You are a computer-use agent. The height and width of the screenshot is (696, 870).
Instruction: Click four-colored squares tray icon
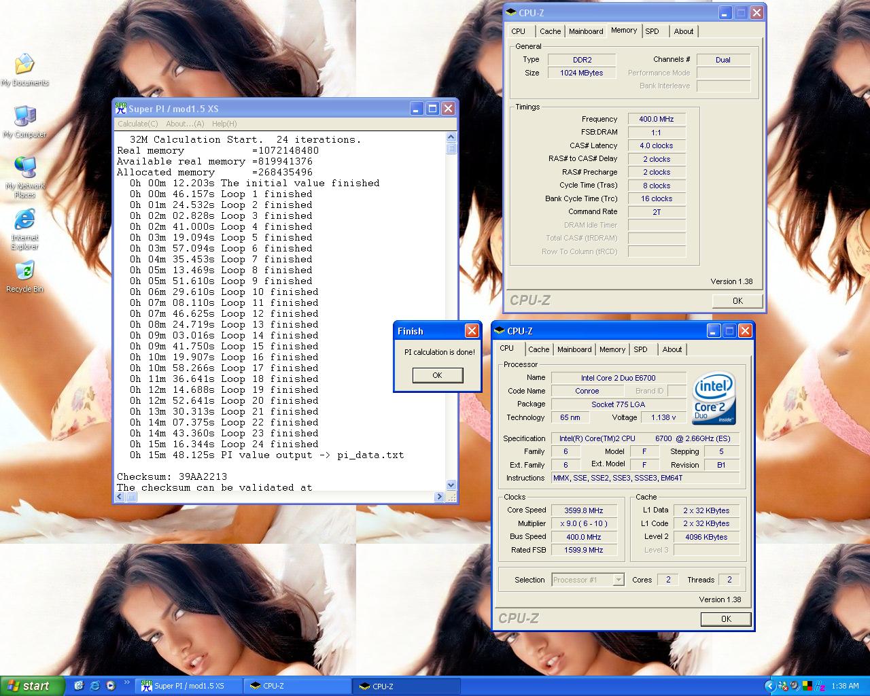pyautogui.click(x=807, y=686)
